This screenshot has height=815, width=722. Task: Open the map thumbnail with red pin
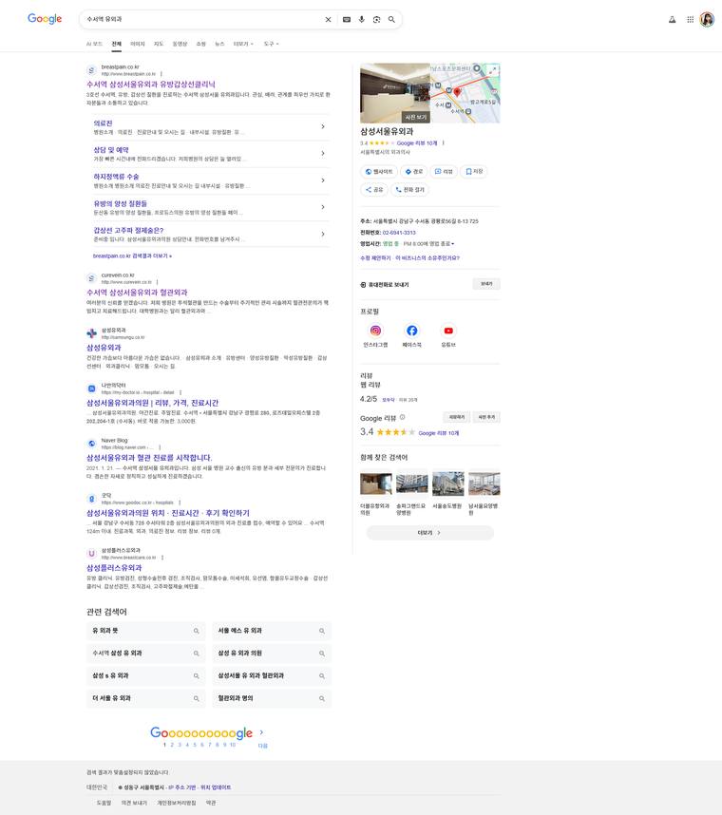click(x=465, y=93)
